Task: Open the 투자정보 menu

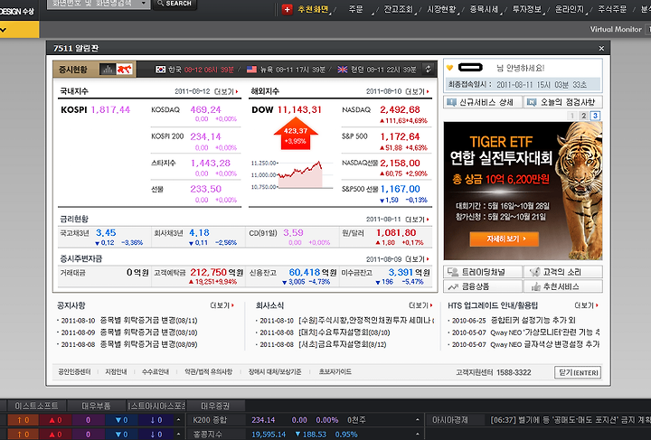Action: (527, 9)
